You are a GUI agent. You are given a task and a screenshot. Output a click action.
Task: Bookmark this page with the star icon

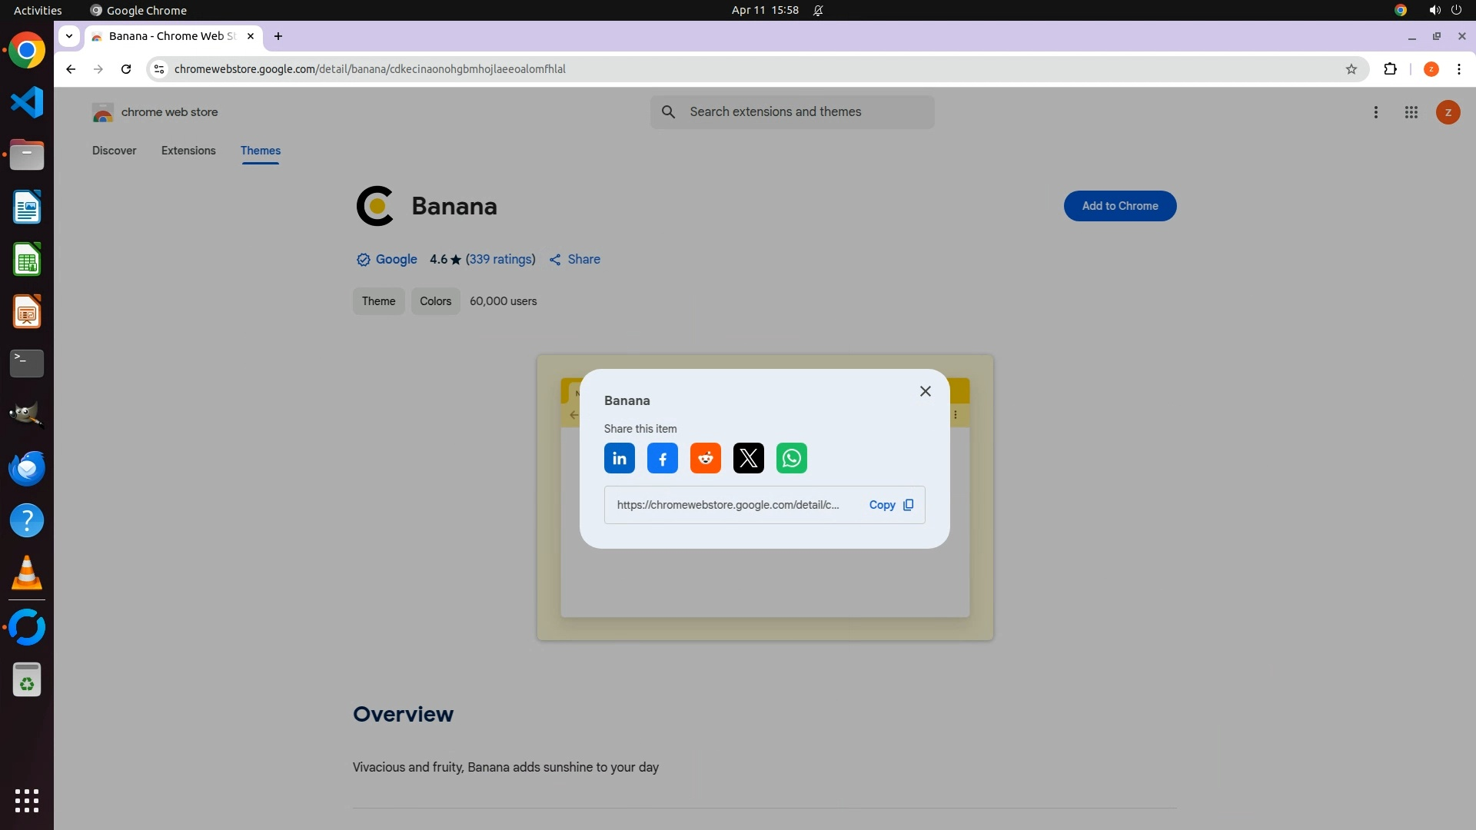pyautogui.click(x=1351, y=69)
